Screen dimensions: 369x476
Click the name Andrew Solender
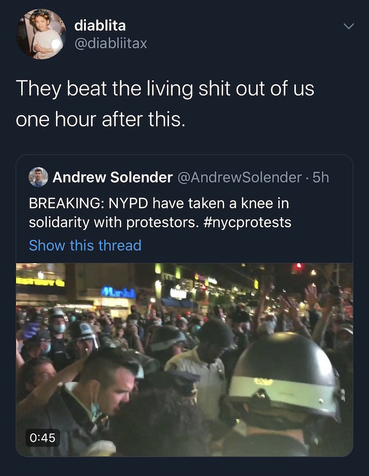(x=112, y=177)
